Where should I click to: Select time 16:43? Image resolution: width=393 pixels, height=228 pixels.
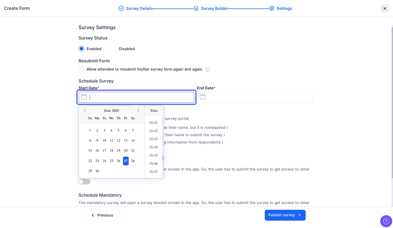pos(154,139)
